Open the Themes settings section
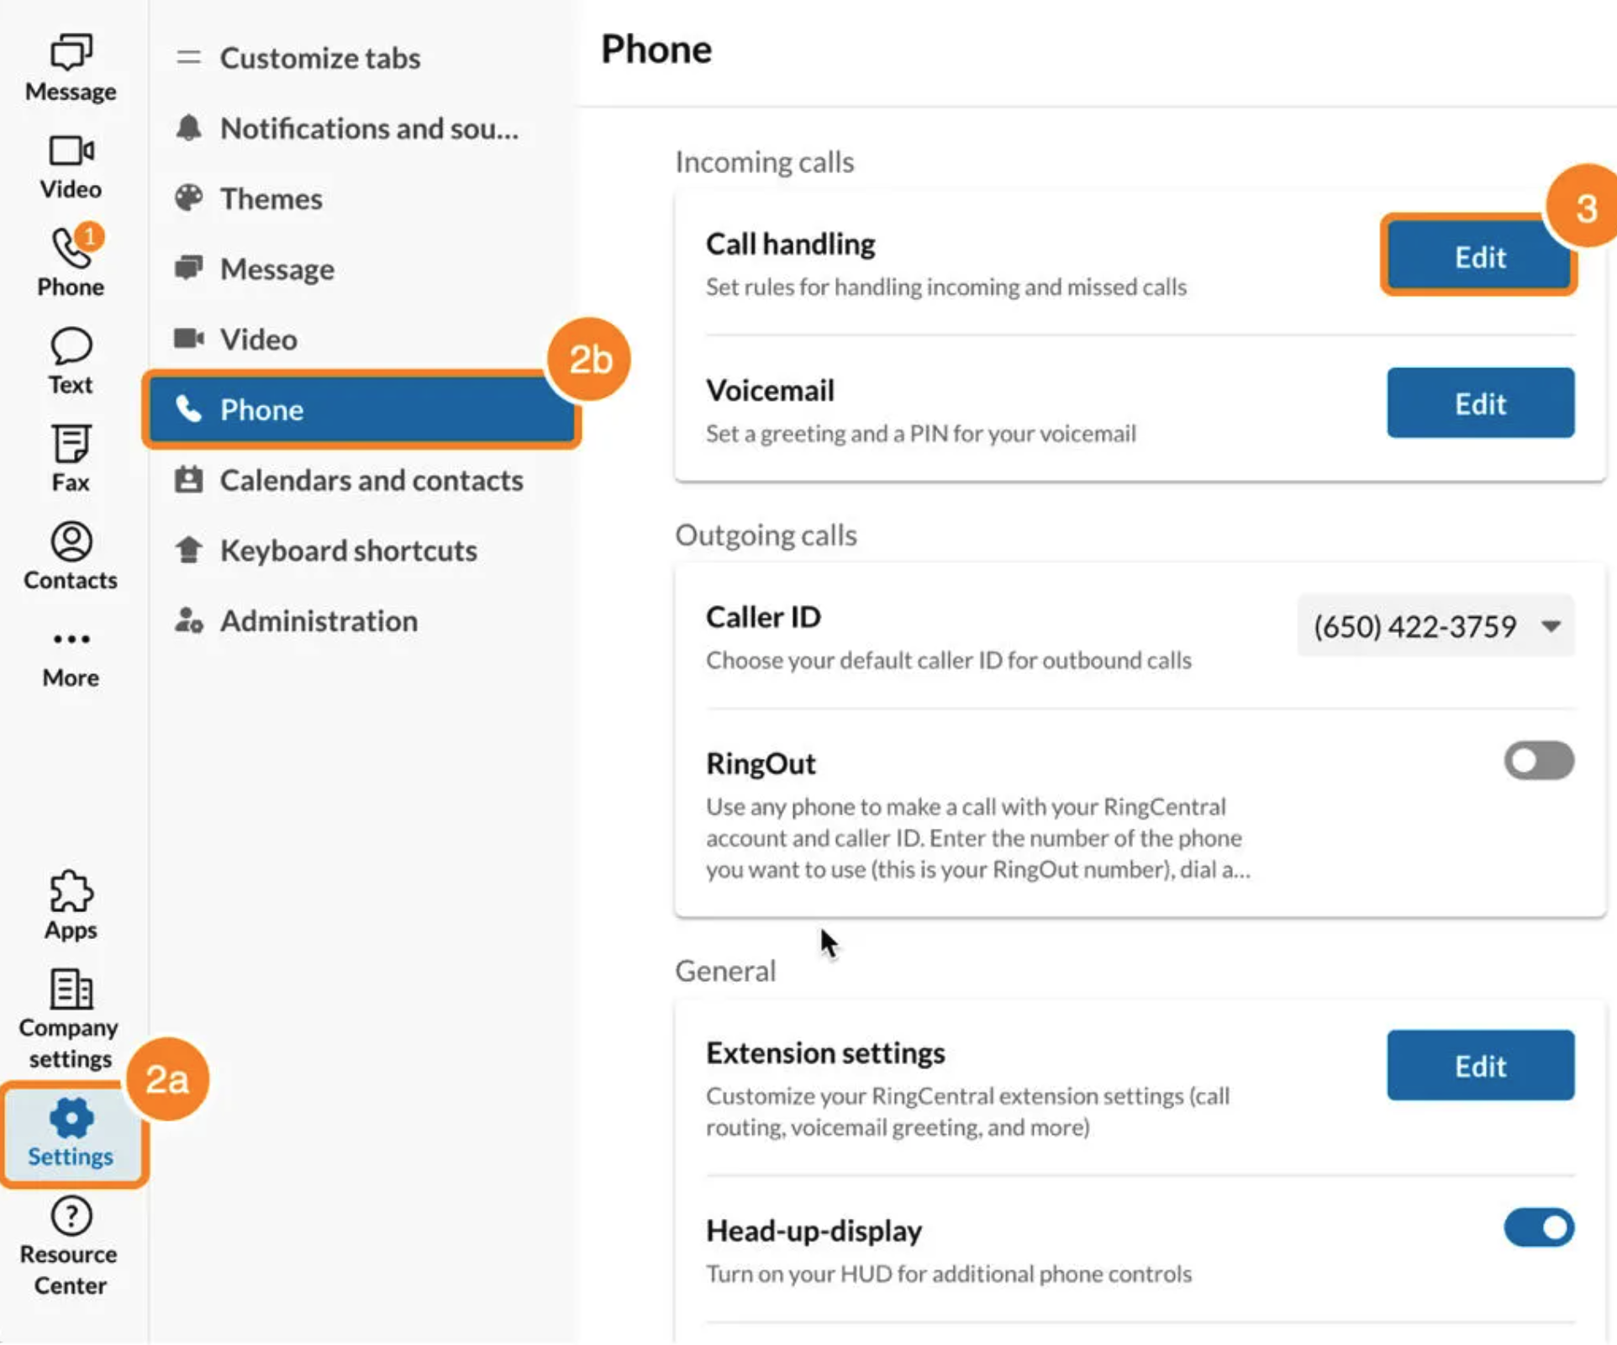1617x1345 pixels. coord(271,198)
